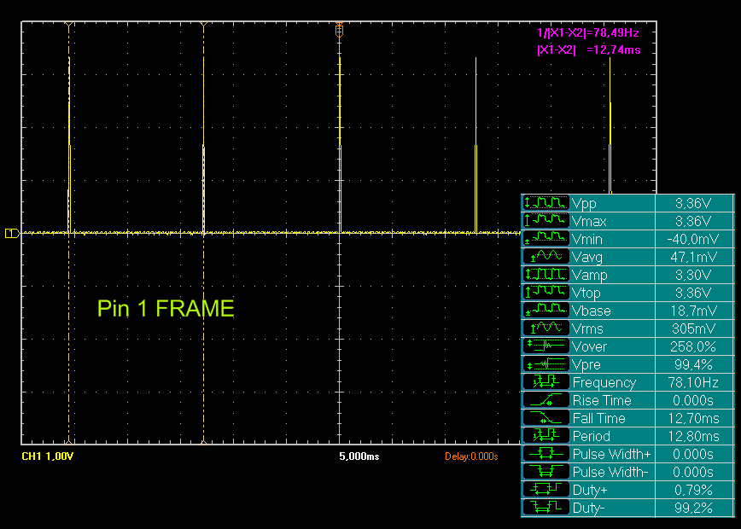
Task: Click the X1 cursor marker at top of grid
Action: tap(69, 25)
